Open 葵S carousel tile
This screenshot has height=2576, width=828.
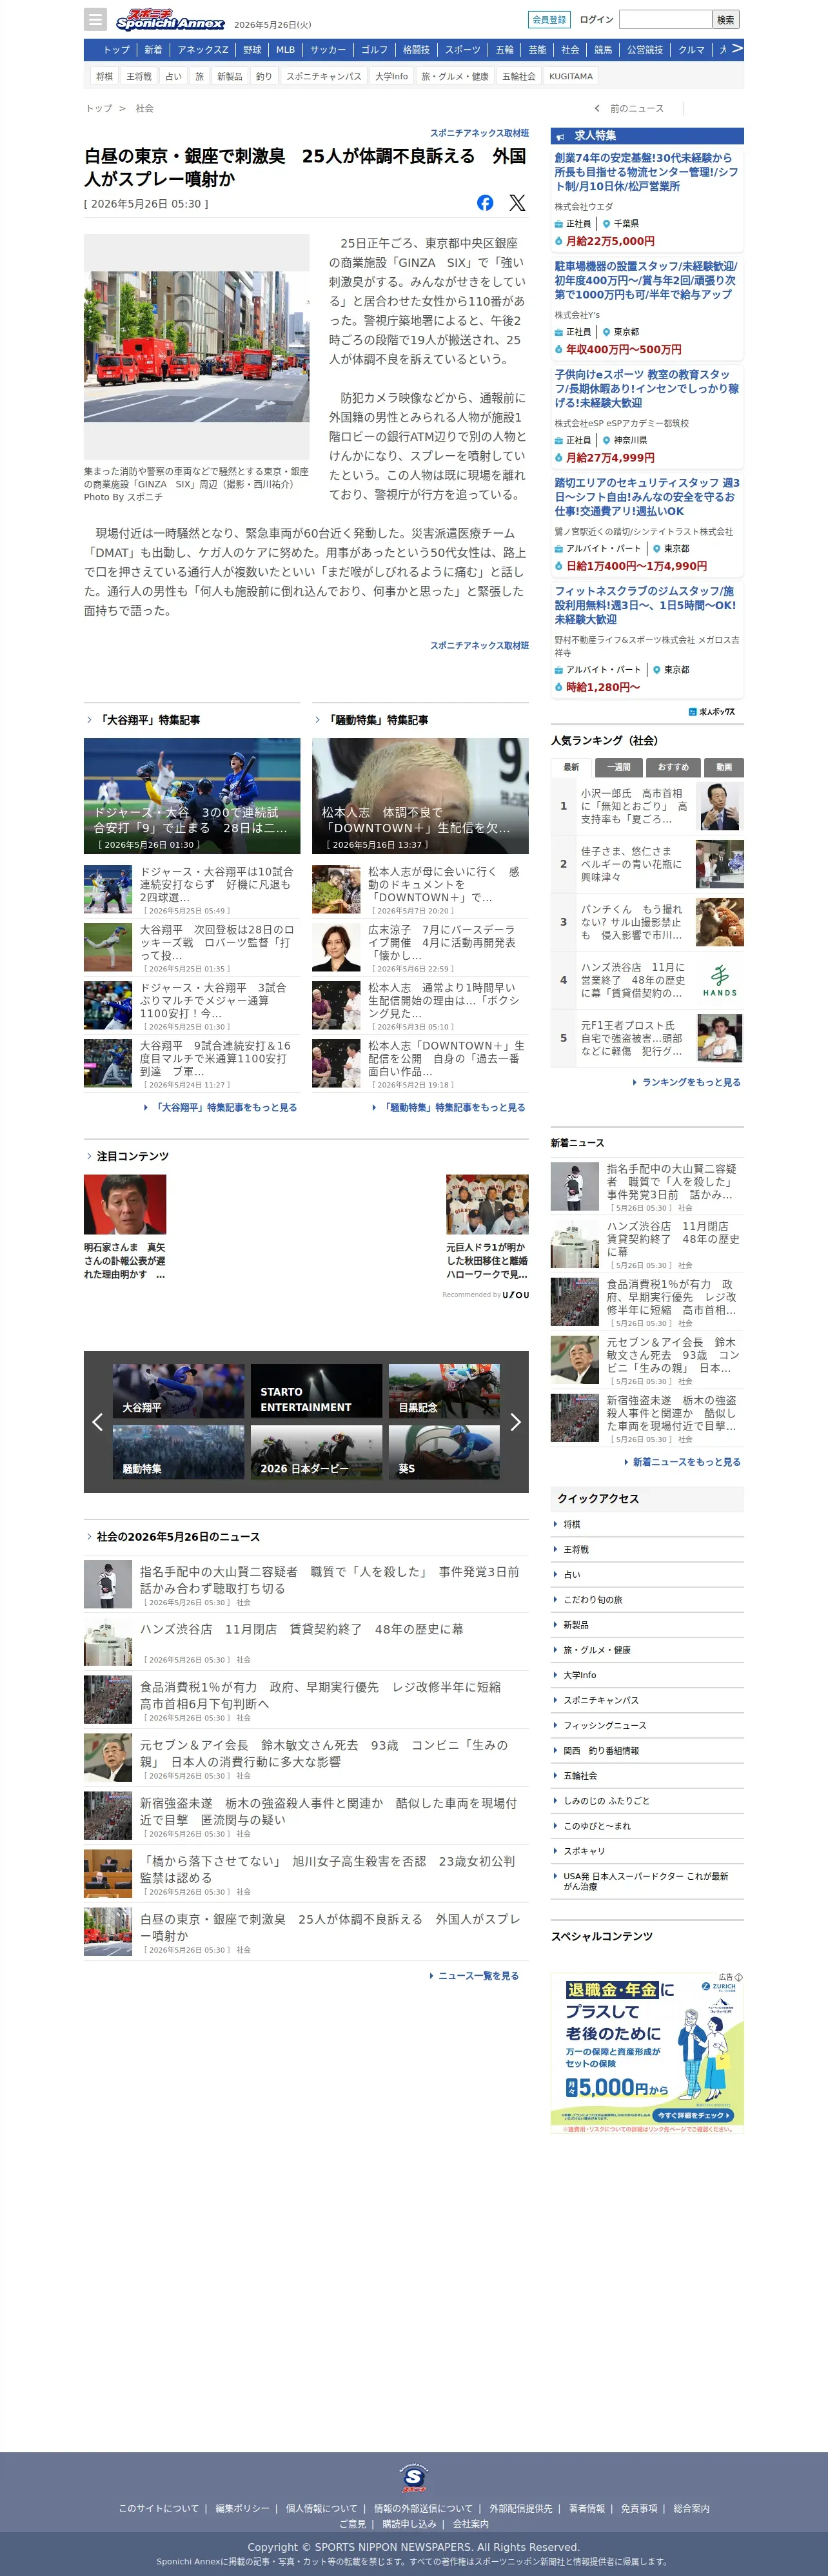[x=444, y=1452]
